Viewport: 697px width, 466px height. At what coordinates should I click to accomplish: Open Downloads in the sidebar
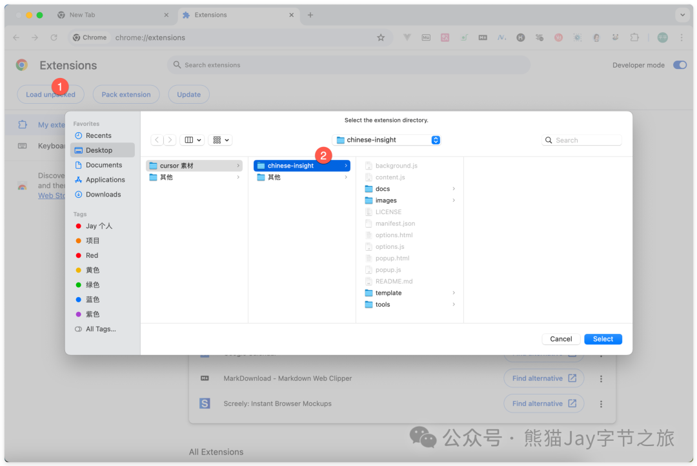tap(103, 194)
